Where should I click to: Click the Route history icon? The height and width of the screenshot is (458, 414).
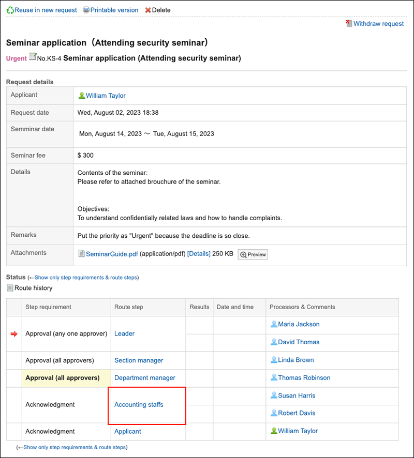pos(10,288)
